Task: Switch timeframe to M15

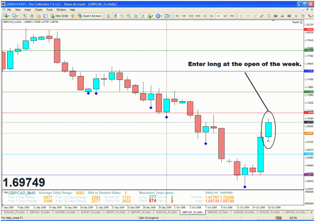Action: (x=191, y=16)
